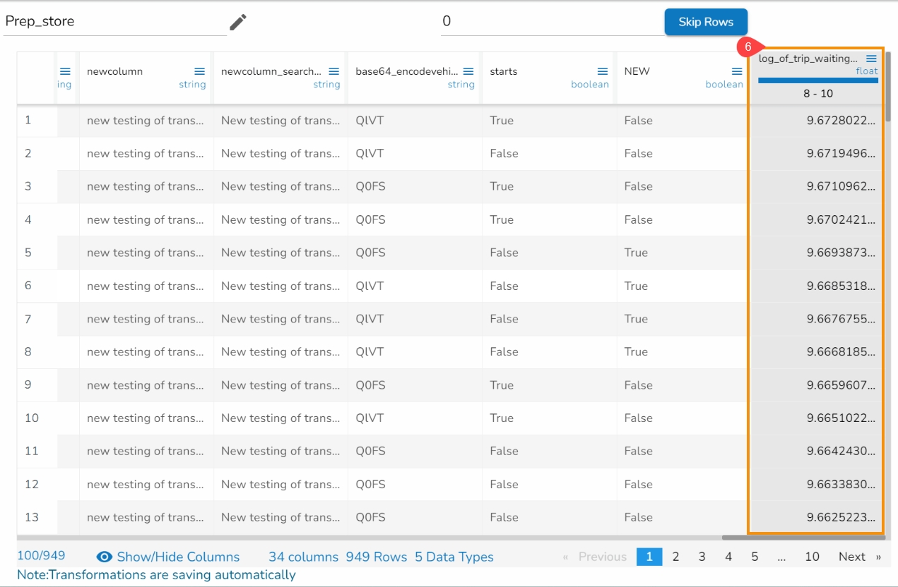
Task: Open the newcolumn column menu icon
Action: pyautogui.click(x=199, y=71)
